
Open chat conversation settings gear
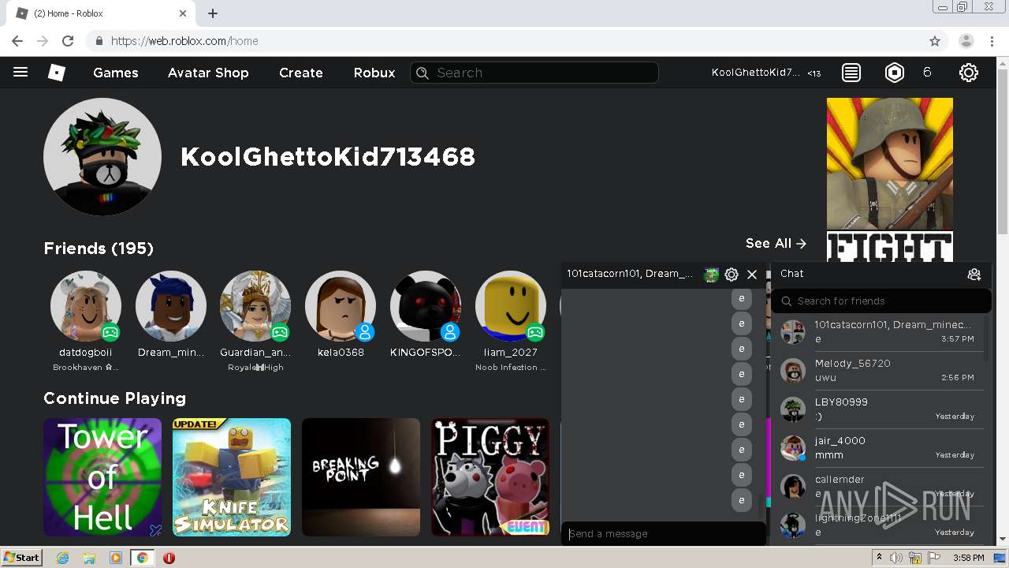pos(732,275)
